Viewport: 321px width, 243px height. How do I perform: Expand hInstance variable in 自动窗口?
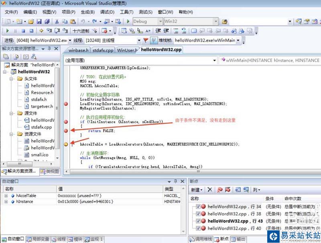coord(6,202)
